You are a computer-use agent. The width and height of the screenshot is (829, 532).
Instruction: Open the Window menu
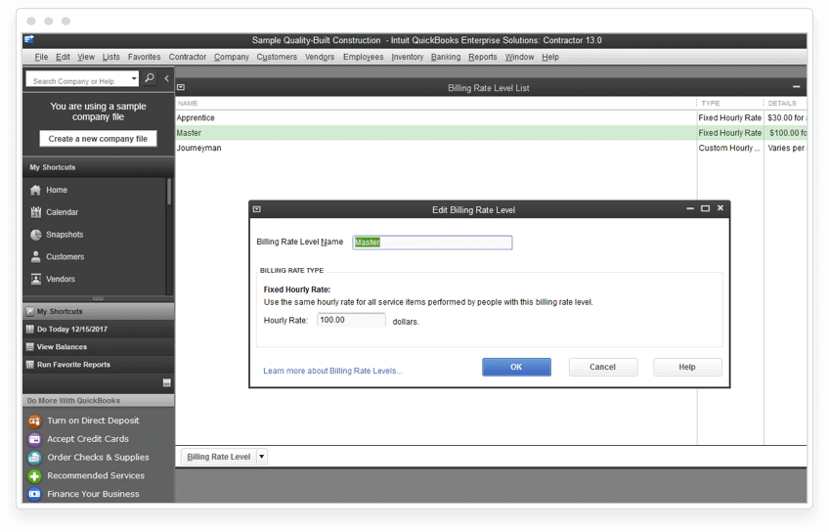[519, 57]
